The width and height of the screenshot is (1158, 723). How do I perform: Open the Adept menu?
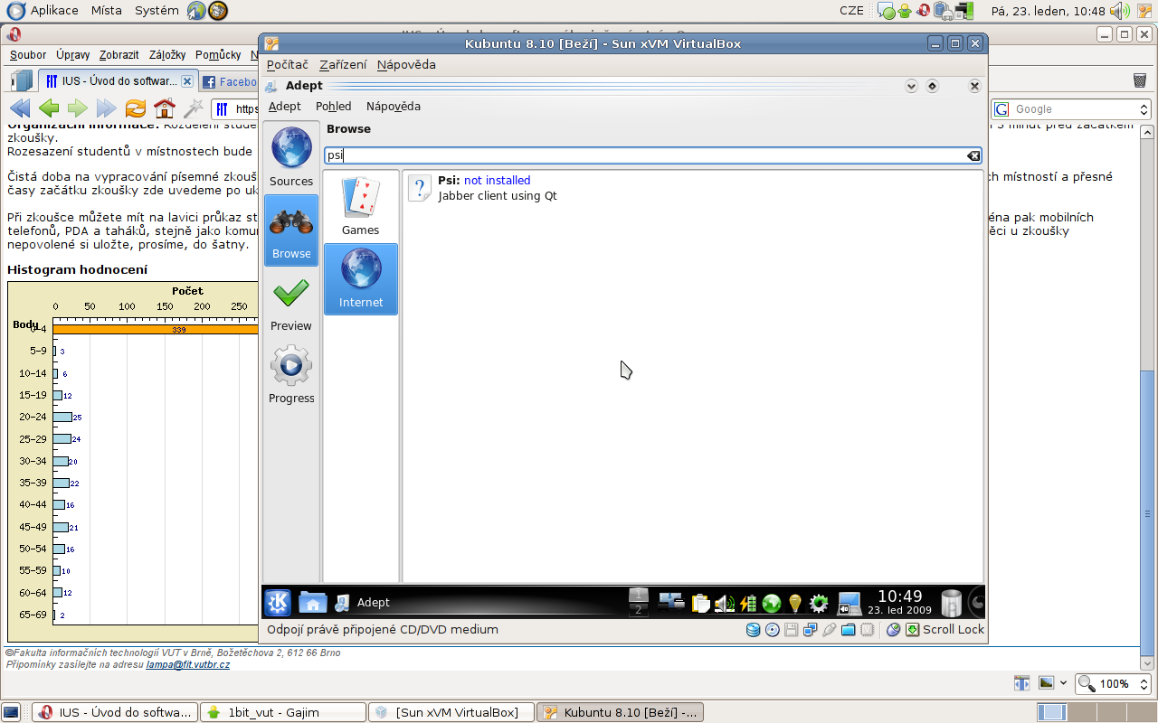coord(285,106)
